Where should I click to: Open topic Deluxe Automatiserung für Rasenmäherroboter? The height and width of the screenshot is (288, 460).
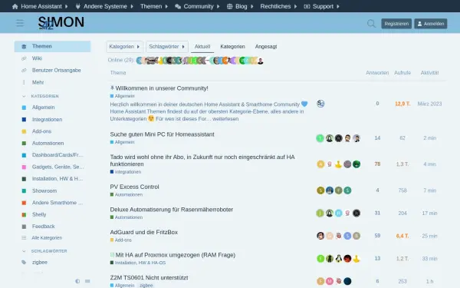(171, 210)
